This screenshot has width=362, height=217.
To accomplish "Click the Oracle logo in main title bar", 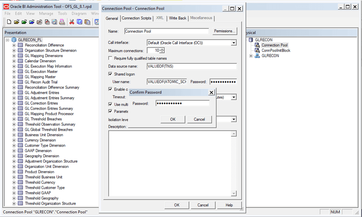I will (6, 6).
